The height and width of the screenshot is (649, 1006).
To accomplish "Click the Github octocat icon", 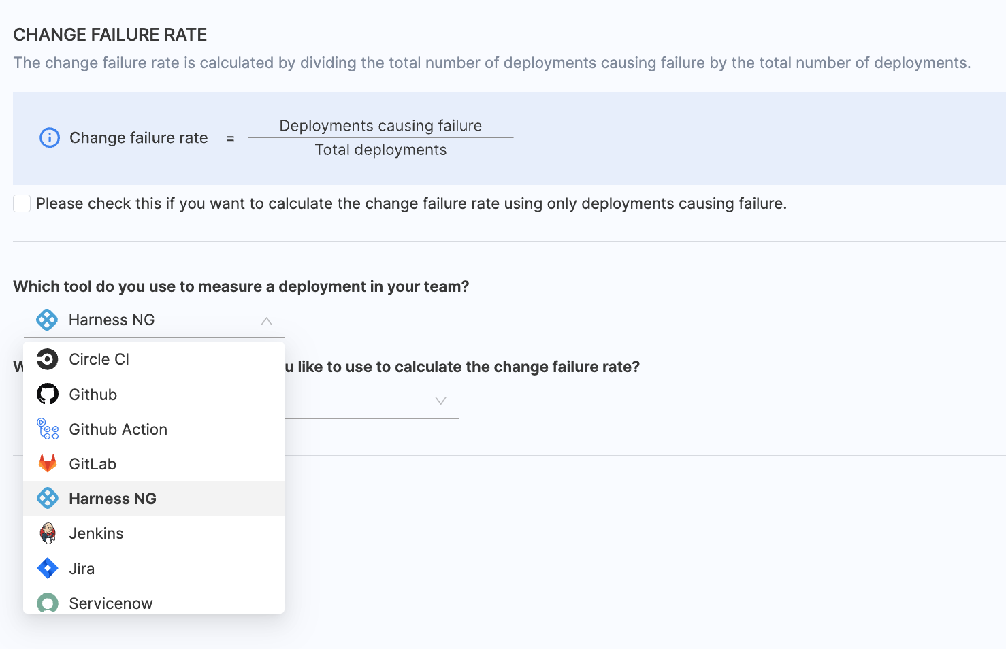I will tap(47, 395).
